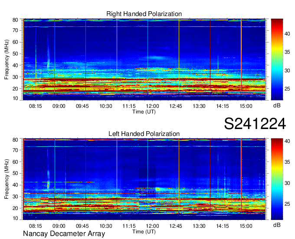Click 09:00 time tick on right-handed plot

click(x=59, y=106)
